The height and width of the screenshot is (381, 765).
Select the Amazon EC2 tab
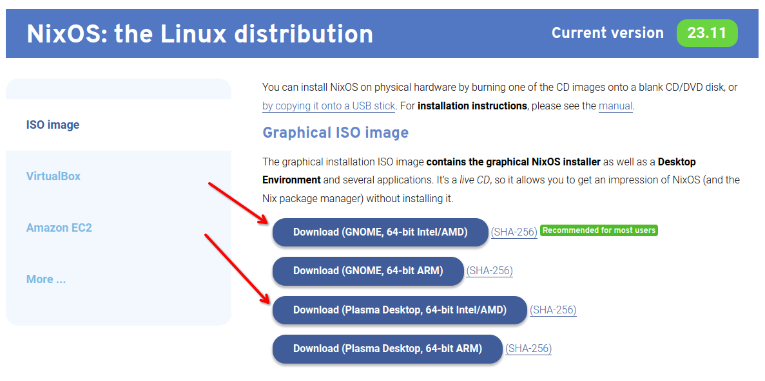[x=59, y=228]
